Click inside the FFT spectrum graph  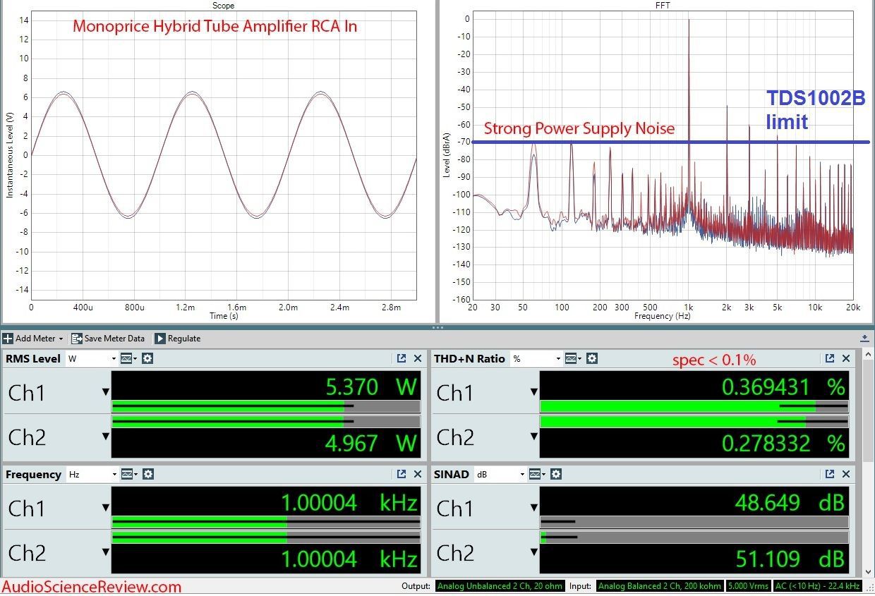pyautogui.click(x=665, y=155)
